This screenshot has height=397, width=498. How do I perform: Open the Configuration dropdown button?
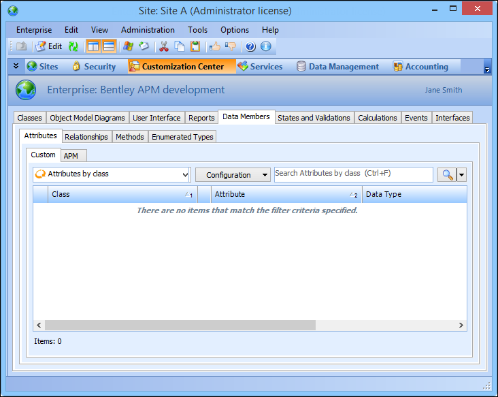(233, 175)
